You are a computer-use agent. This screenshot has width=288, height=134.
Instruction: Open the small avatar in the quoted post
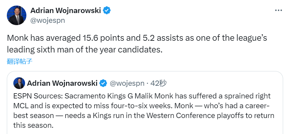click(19, 83)
